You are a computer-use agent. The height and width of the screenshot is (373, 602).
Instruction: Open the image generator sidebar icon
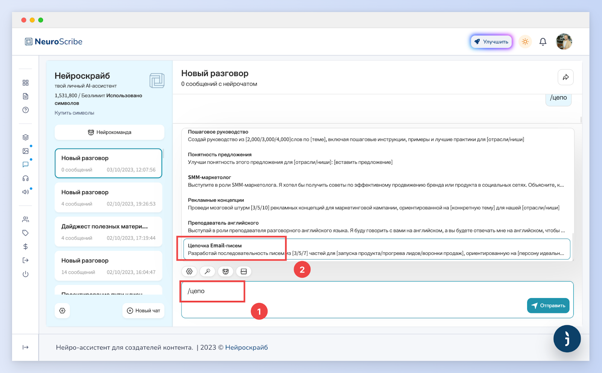pos(26,151)
